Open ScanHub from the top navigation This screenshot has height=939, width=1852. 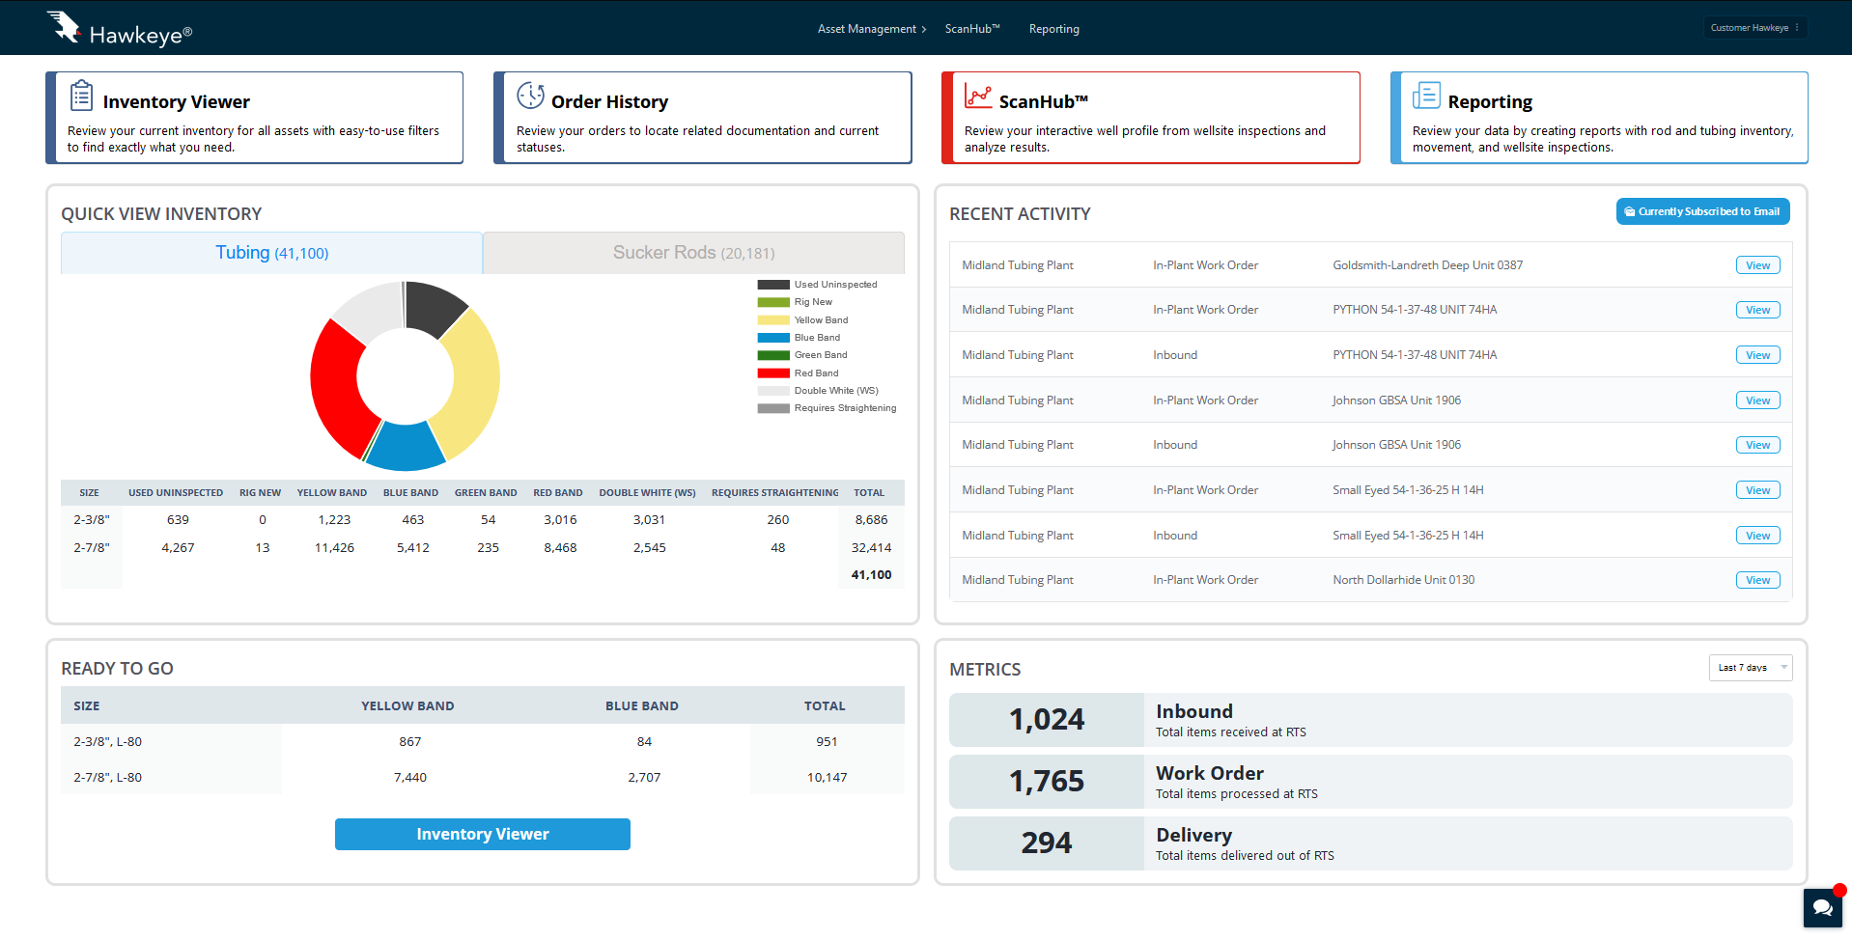click(972, 29)
